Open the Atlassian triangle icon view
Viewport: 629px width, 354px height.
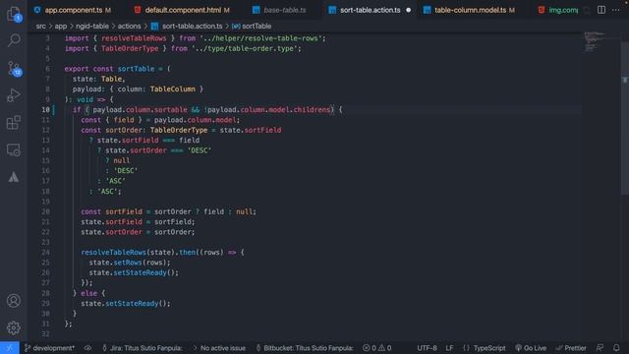click(x=14, y=177)
